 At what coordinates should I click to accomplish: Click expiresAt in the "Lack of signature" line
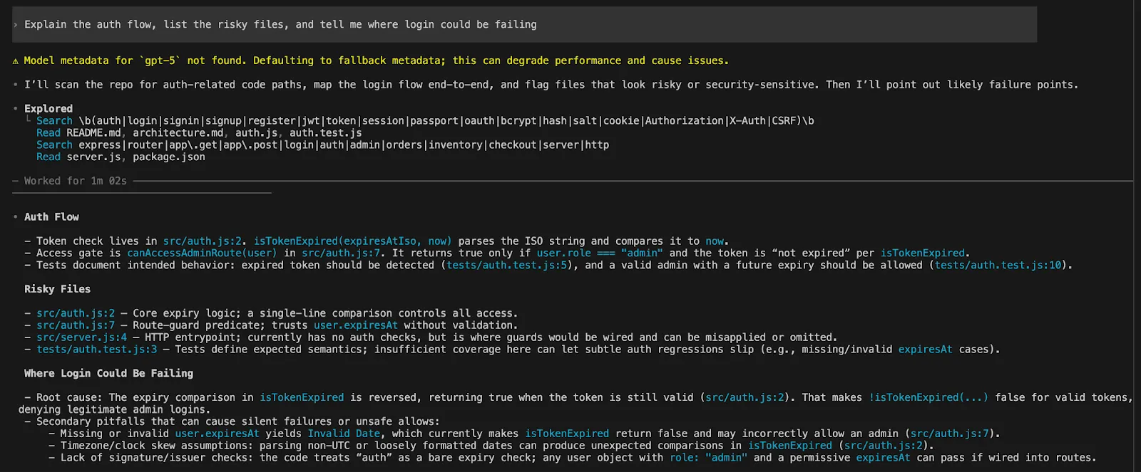click(883, 458)
